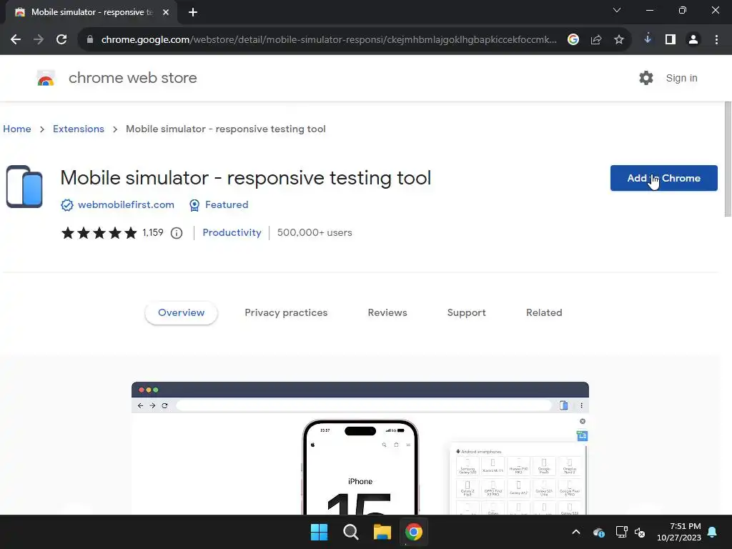732x549 pixels.
Task: Click the share page icon
Action: [596, 40]
